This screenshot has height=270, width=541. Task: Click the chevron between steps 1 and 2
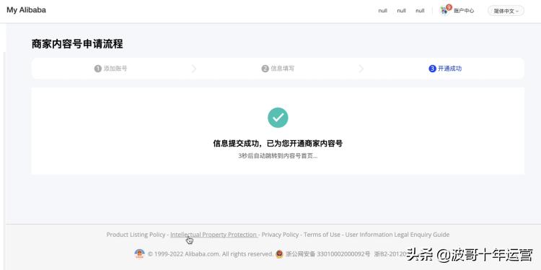click(x=194, y=69)
